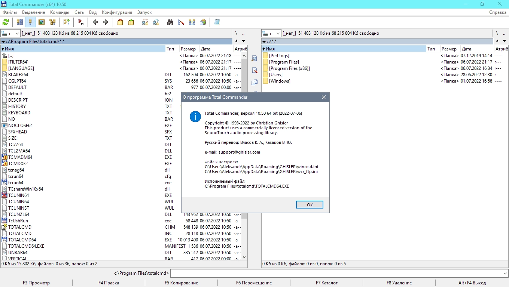Click the notepad icon in toolbar
509x287 pixels.
point(217,22)
